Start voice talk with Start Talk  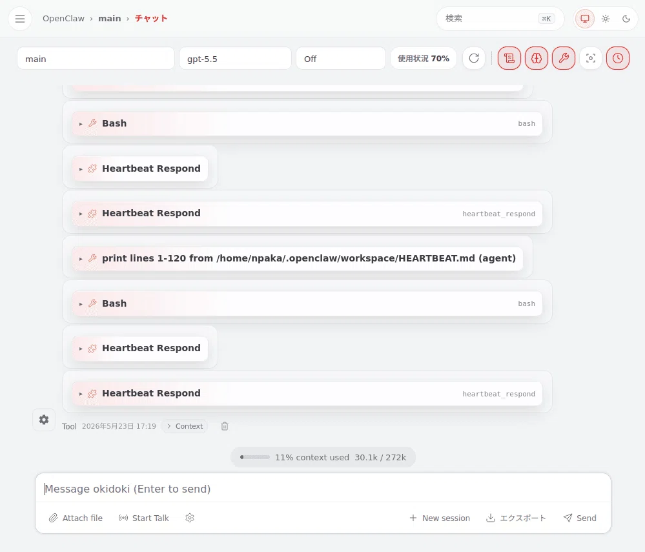click(143, 518)
